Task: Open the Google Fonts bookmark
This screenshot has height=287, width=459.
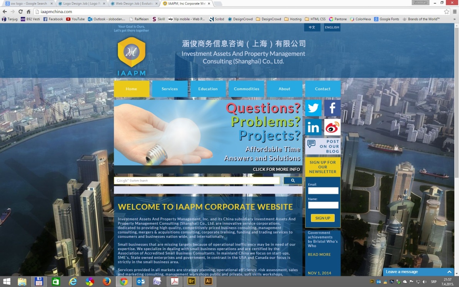Action: (x=386, y=19)
